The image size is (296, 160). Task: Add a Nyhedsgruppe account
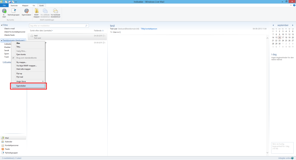click(14, 12)
